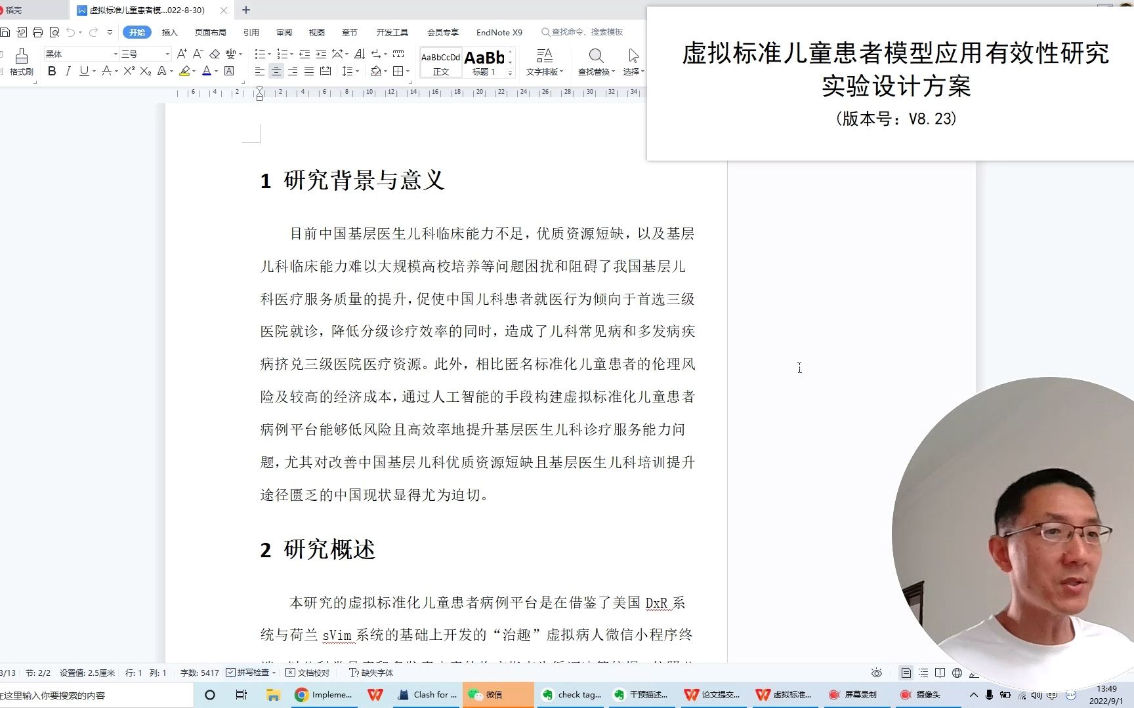Click the decrease indent icon
The height and width of the screenshot is (708, 1134).
304,54
